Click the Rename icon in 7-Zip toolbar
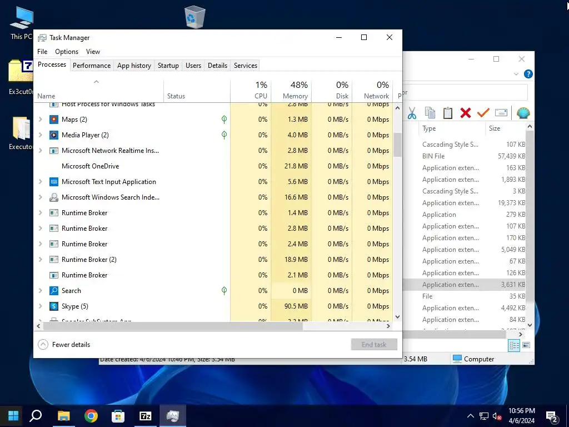Image resolution: width=569 pixels, height=427 pixels. [x=501, y=112]
